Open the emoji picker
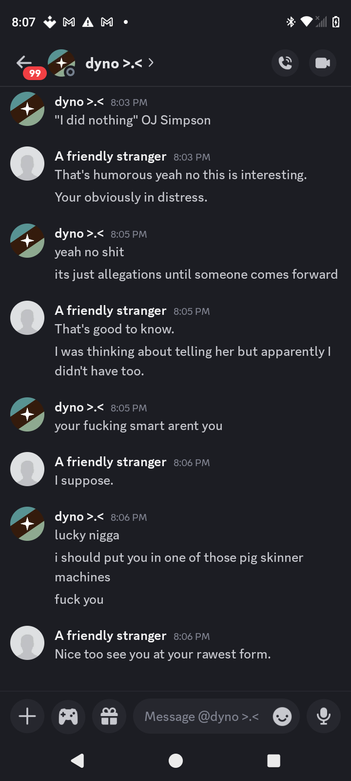 [282, 717]
